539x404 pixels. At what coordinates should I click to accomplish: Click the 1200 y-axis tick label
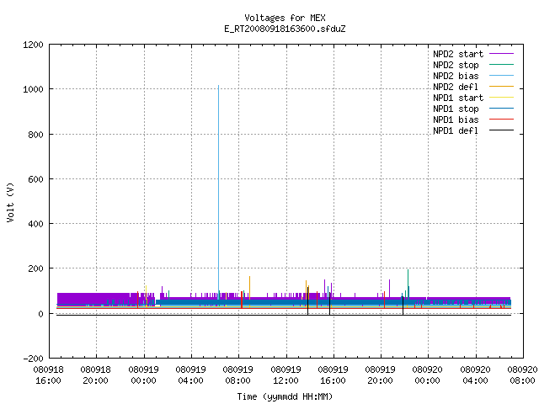(33, 45)
